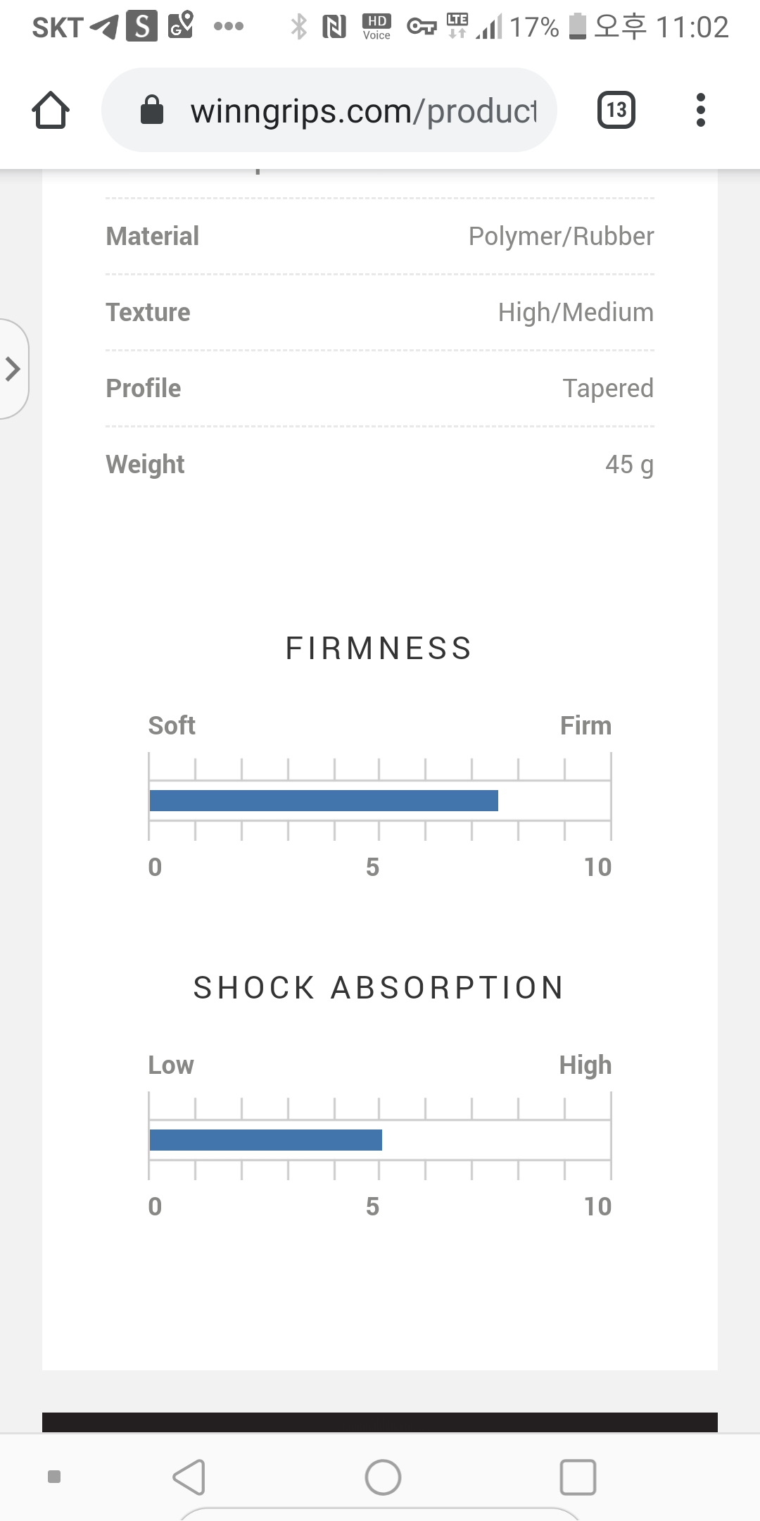Tap the FIRMNESS heading

[379, 649]
